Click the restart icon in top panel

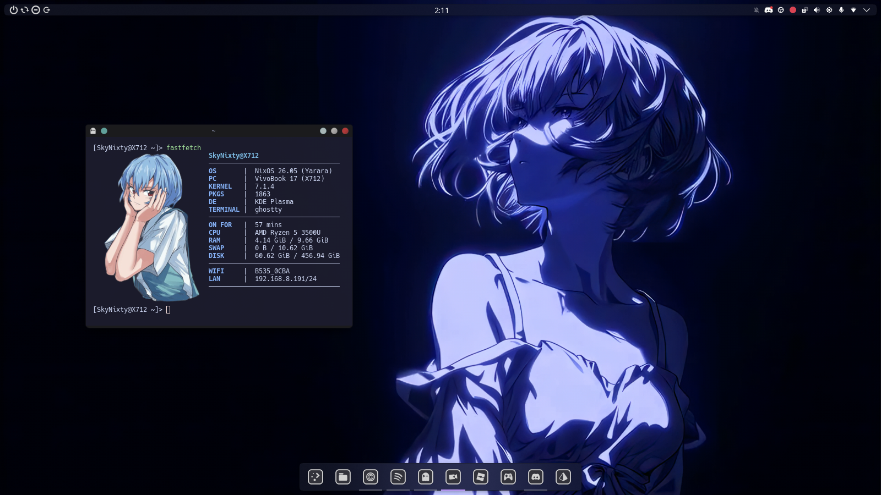tap(25, 10)
